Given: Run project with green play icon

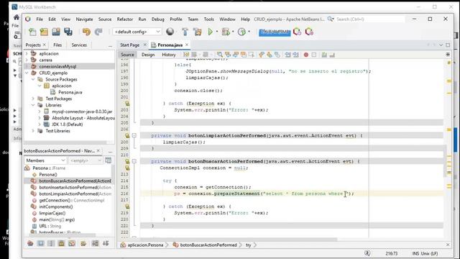Looking at the screenshot, I should coord(210,32).
